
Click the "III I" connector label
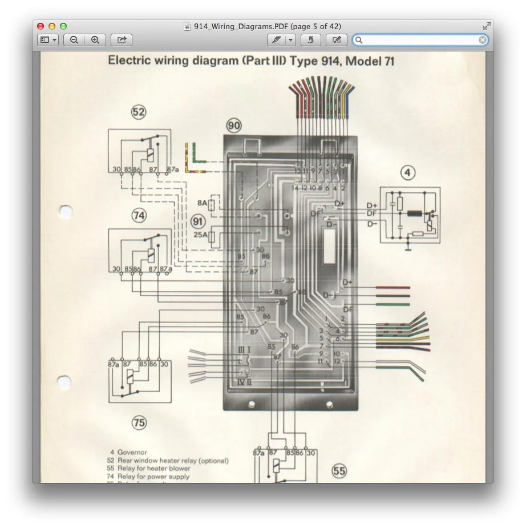244,350
